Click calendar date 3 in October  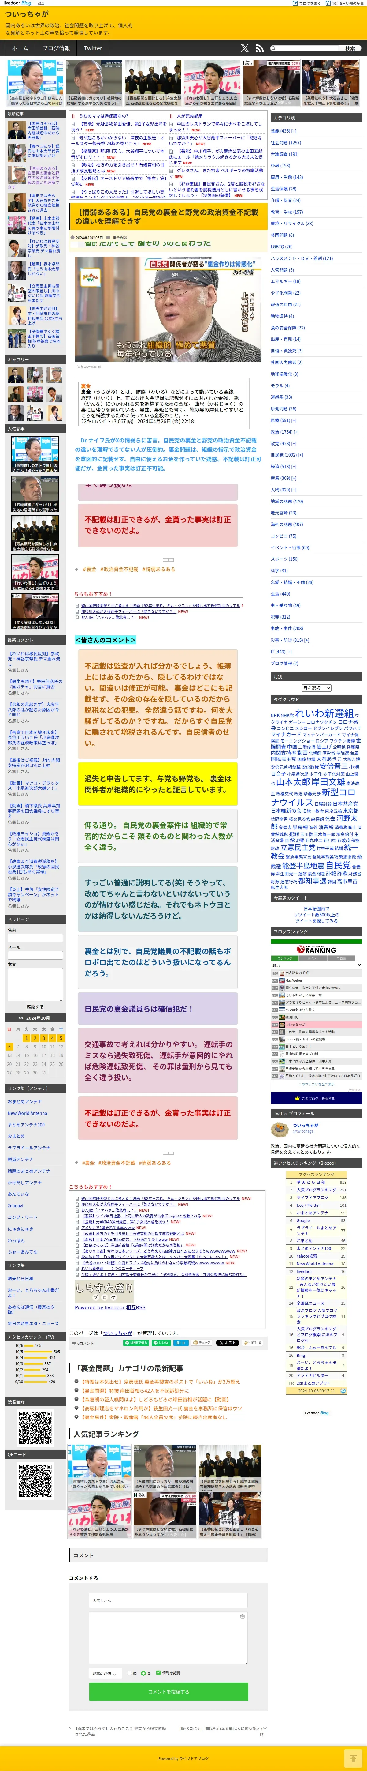(x=43, y=1038)
